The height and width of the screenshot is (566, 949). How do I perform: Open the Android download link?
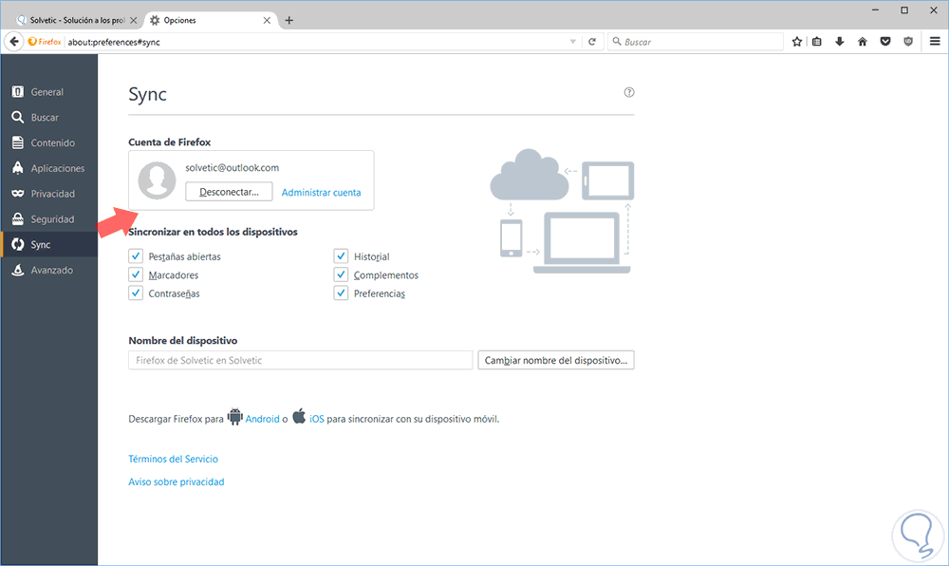262,419
